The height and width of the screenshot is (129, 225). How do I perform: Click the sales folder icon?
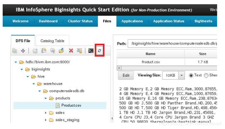click(51, 113)
